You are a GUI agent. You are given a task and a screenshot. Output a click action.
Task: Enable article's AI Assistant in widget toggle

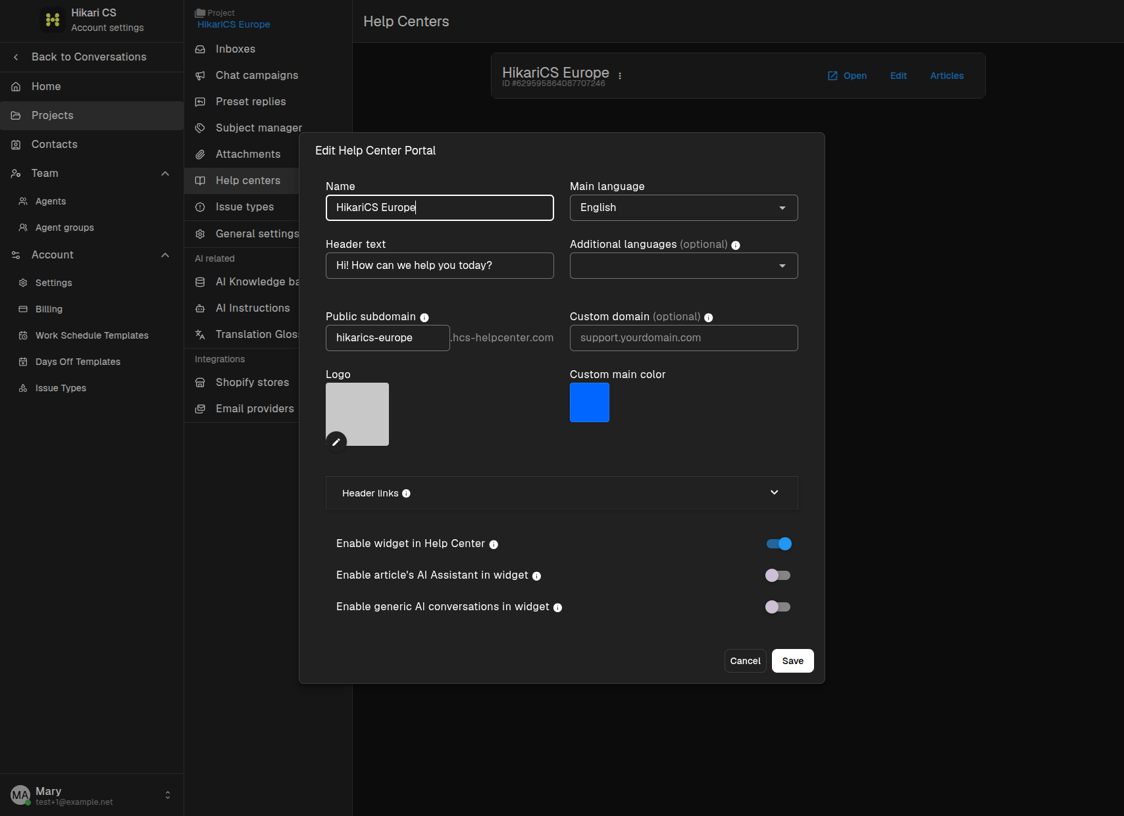point(779,575)
